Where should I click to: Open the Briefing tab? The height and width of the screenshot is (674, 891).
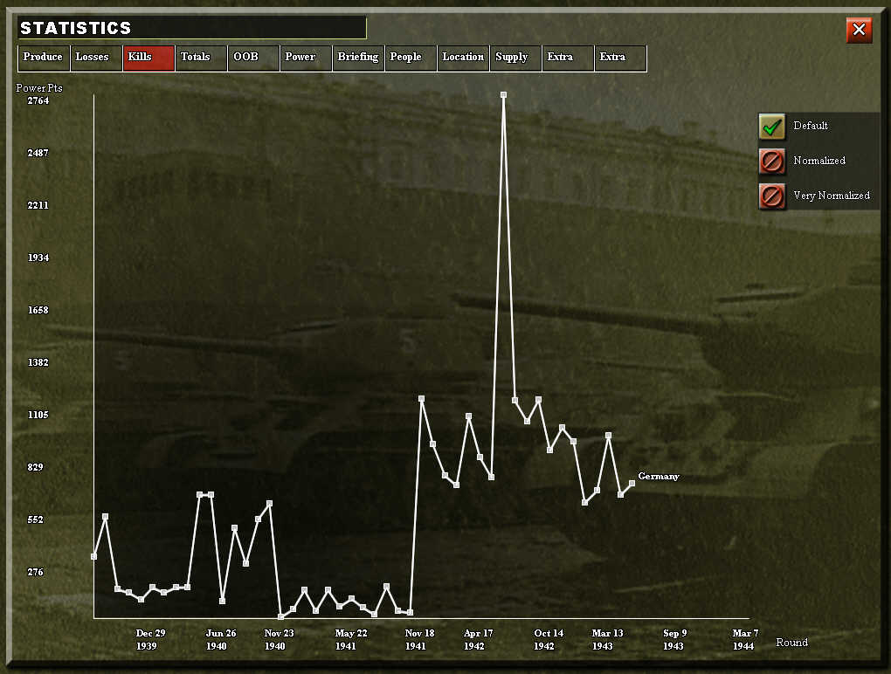pos(358,58)
